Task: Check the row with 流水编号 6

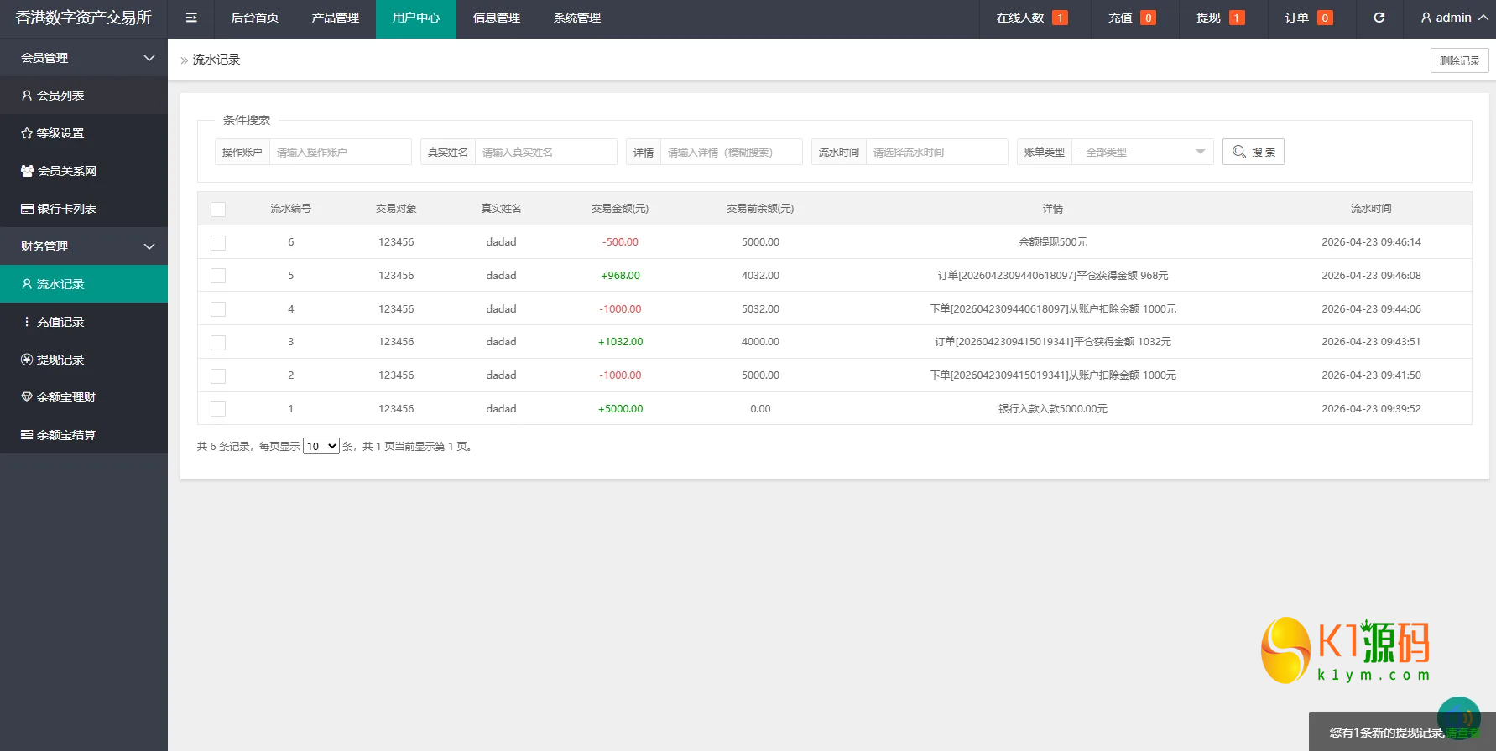Action: (x=218, y=242)
